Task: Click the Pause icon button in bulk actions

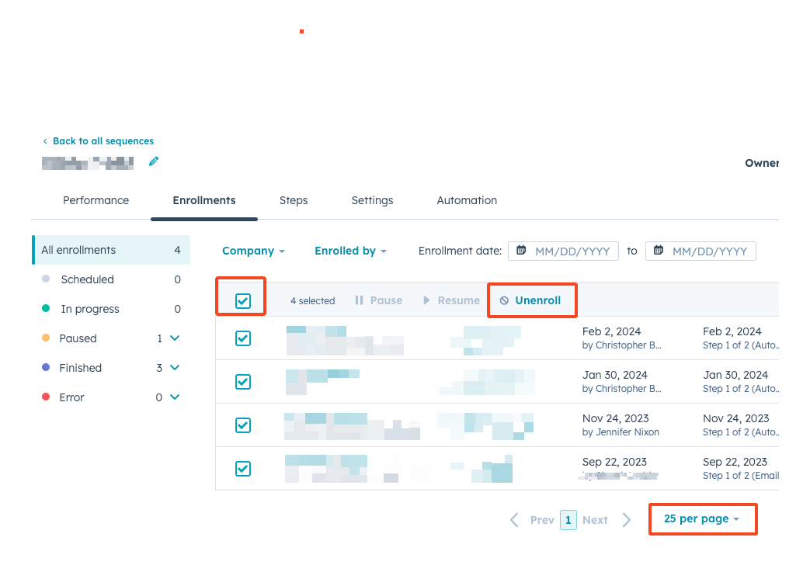Action: point(359,300)
